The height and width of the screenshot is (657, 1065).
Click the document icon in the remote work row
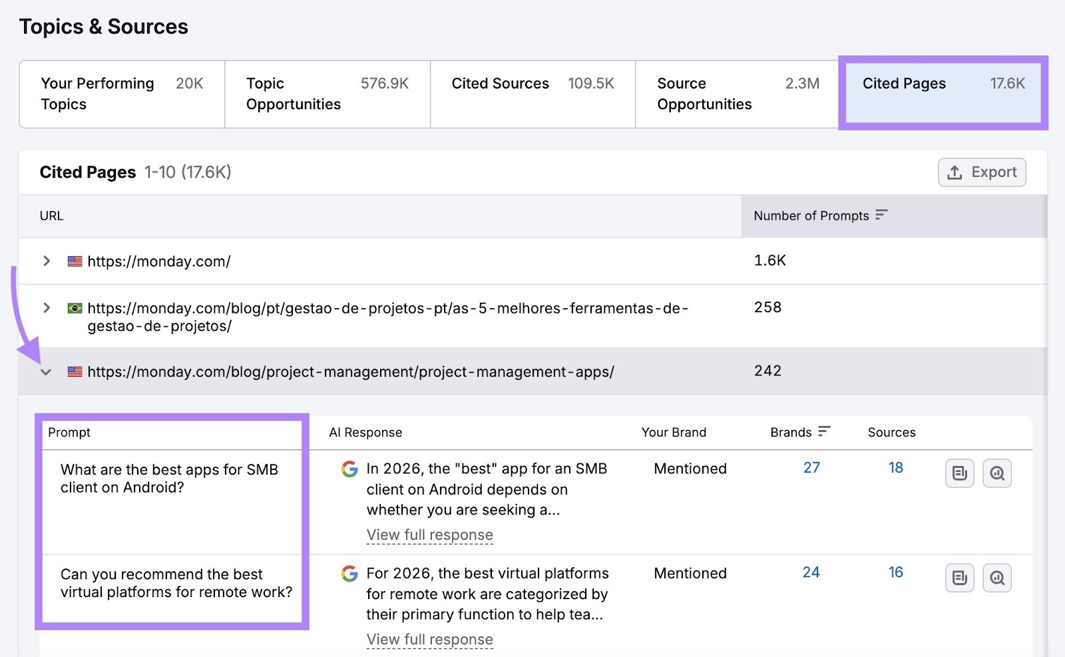point(959,578)
